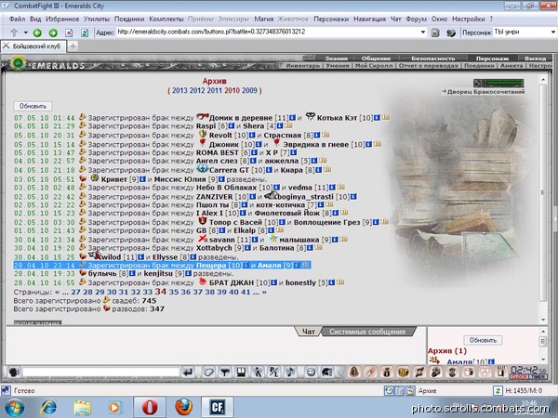Add a new tab with the plus button
This screenshot has height=418, width=558.
click(73, 46)
